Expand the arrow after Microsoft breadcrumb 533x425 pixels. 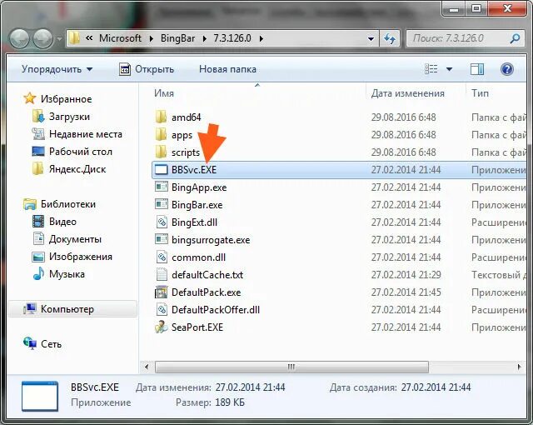click(x=152, y=38)
